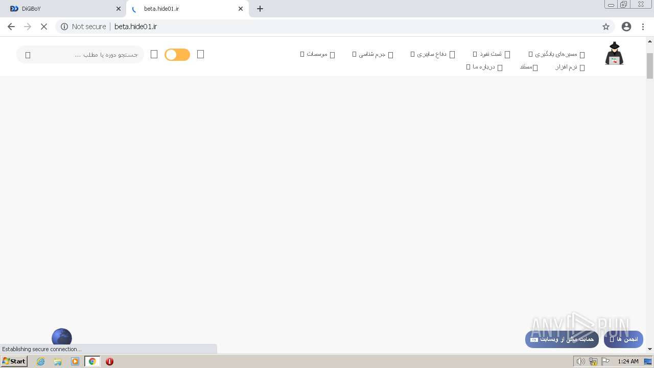Go back to the previous page
This screenshot has height=368, width=654.
[x=11, y=27]
